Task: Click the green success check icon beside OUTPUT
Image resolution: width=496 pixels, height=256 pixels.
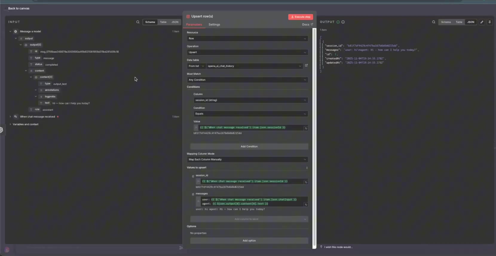Action: tap(338, 22)
